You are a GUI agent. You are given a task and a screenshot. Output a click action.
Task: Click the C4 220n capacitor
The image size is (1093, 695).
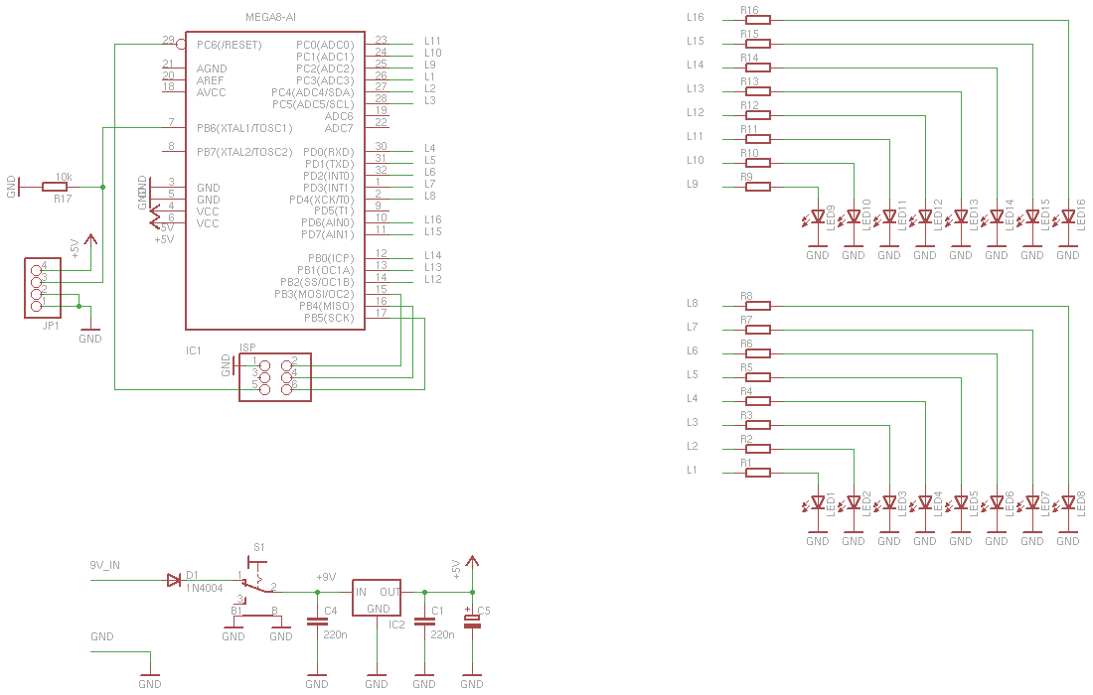[317, 622]
